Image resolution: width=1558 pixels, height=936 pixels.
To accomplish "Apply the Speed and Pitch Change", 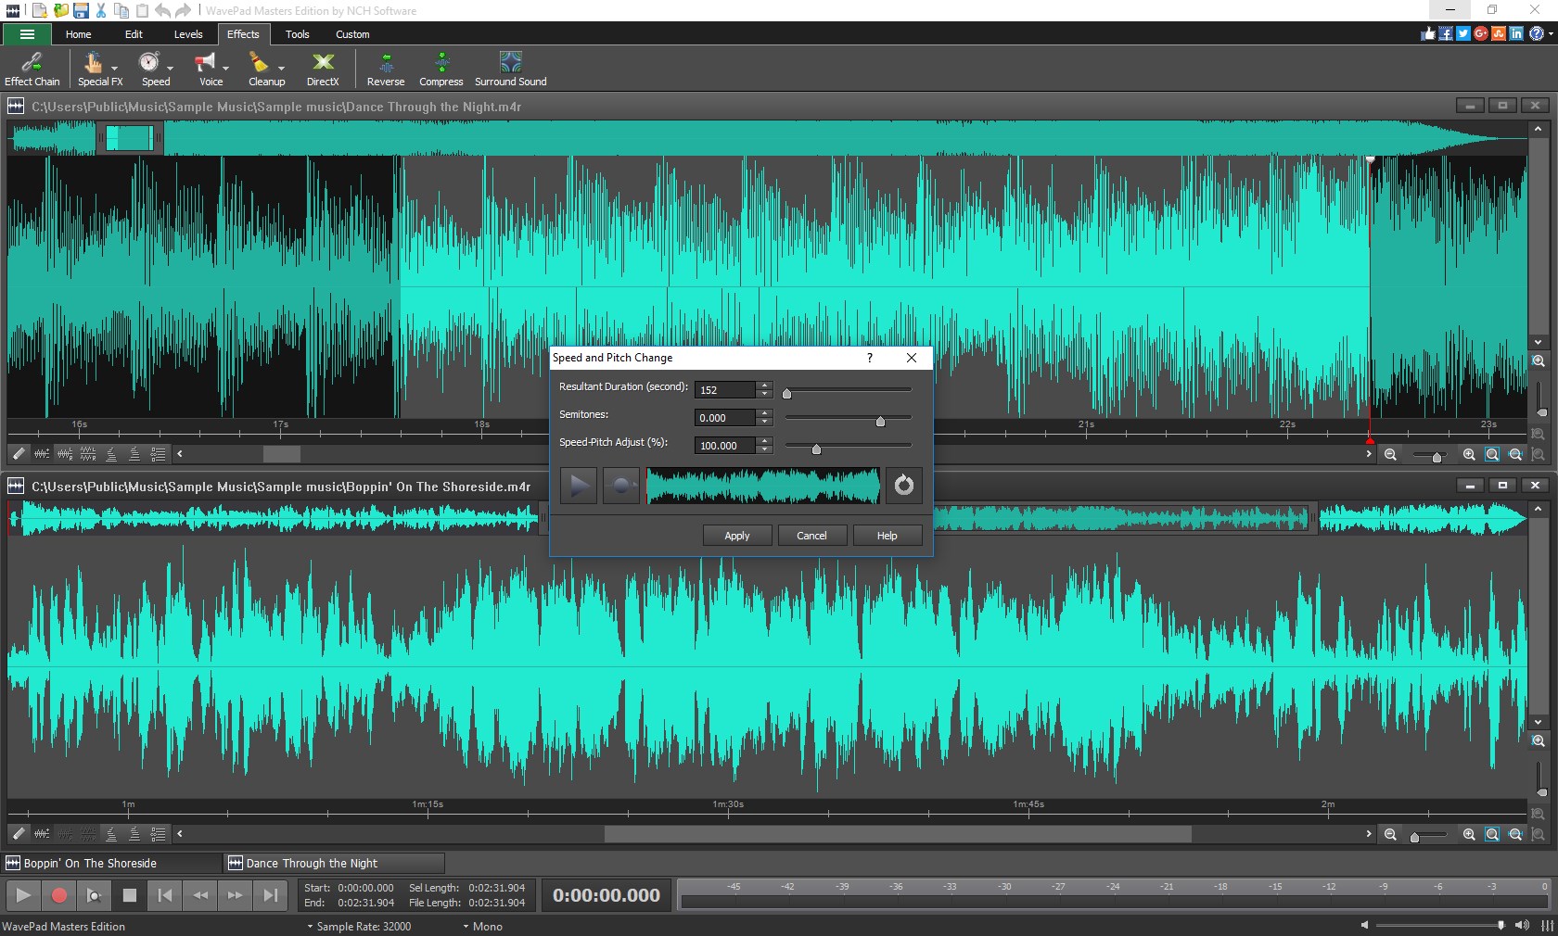I will pos(735,536).
